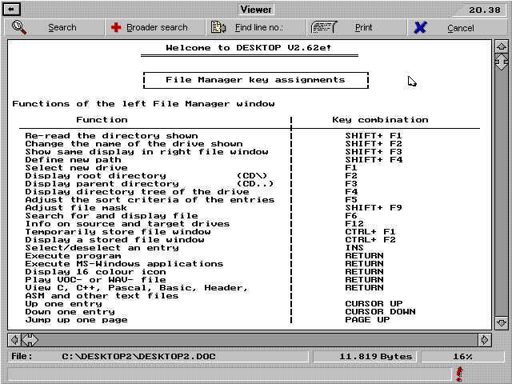Image resolution: width=512 pixels, height=384 pixels.
Task: Cancel the viewer with Cancel button
Action: point(458,27)
